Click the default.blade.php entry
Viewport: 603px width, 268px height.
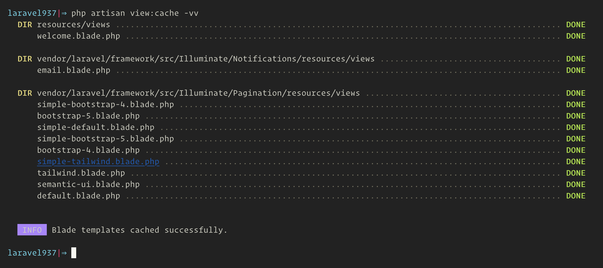pos(79,196)
